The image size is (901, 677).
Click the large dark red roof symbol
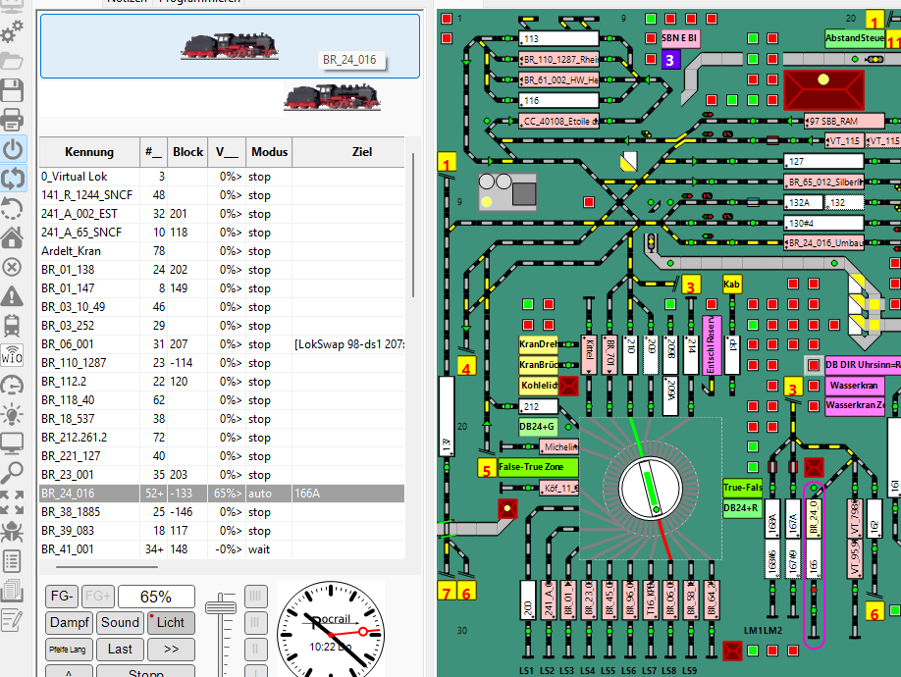tap(823, 90)
